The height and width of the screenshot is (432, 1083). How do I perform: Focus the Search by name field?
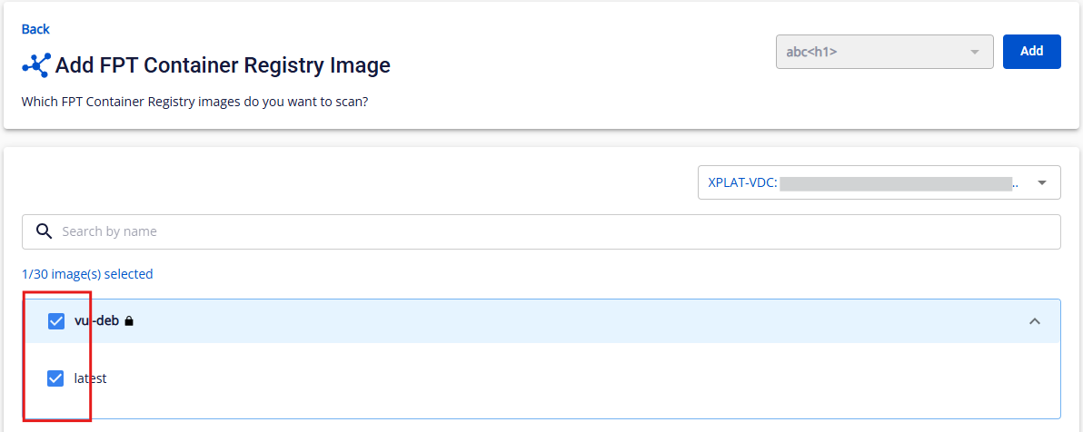pyautogui.click(x=541, y=231)
